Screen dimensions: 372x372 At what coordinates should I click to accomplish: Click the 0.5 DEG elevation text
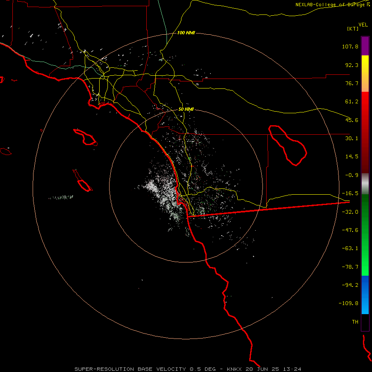pos(203,369)
